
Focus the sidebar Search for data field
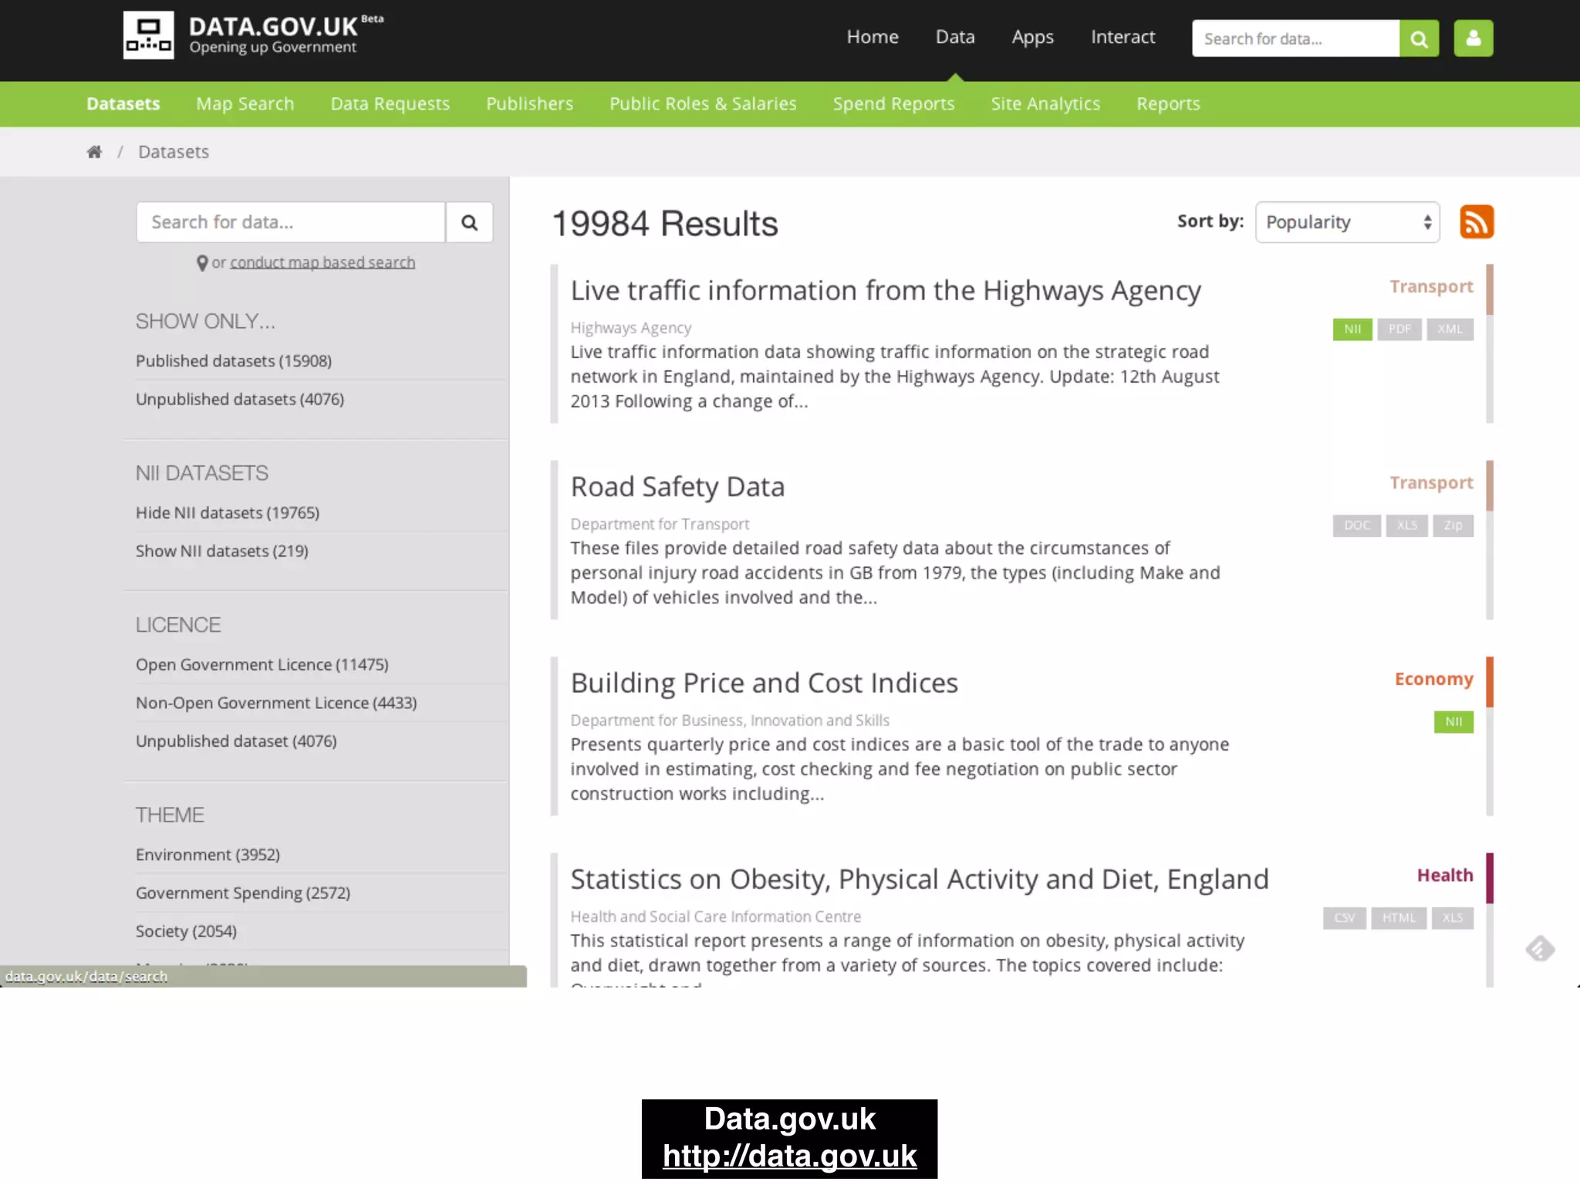coord(291,222)
